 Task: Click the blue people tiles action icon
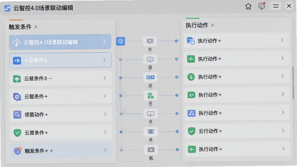click(192, 113)
